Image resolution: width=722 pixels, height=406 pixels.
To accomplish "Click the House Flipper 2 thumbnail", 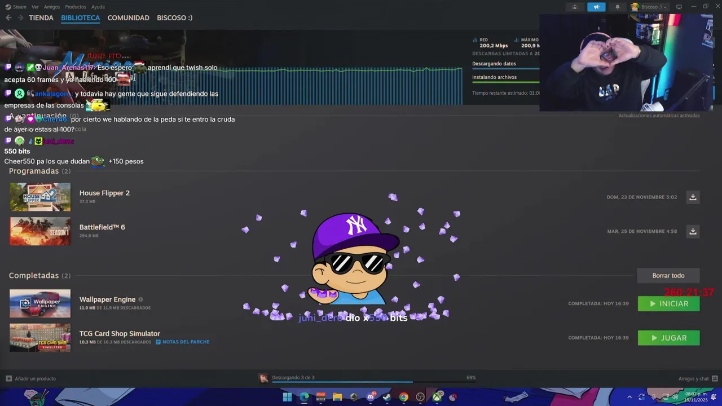I will click(x=40, y=197).
